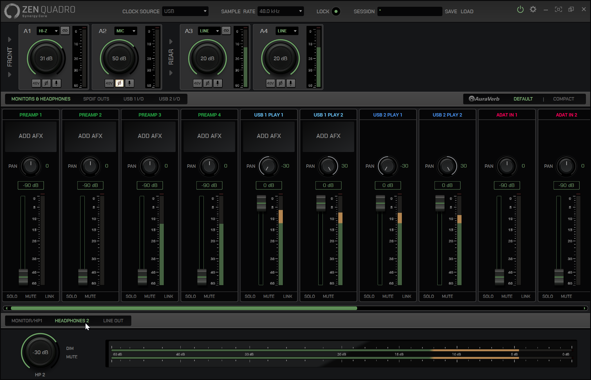Add AFX effect on PREAMP 1
This screenshot has width=591, height=380.
point(31,136)
